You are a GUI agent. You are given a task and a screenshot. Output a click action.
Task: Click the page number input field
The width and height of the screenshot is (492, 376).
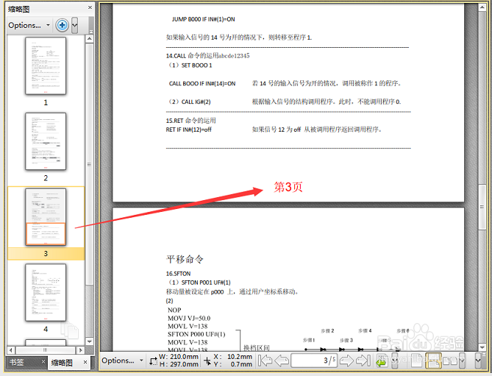314,361
